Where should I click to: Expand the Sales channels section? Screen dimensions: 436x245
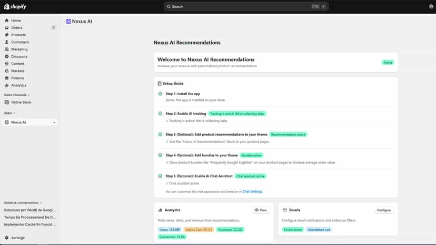pyautogui.click(x=17, y=95)
